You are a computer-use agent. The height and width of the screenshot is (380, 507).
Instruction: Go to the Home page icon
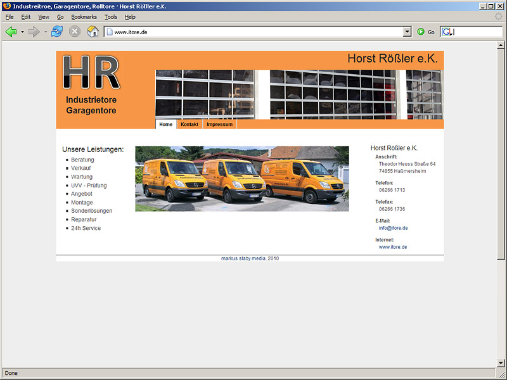pos(93,32)
